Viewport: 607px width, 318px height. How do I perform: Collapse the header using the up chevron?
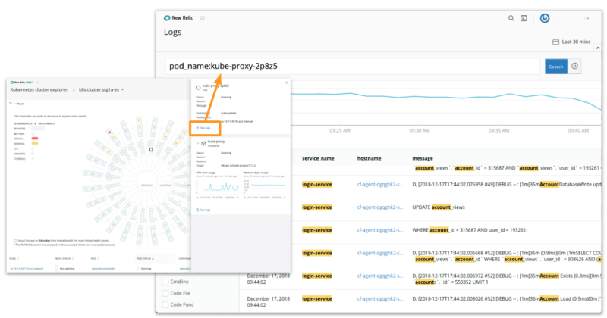coord(598,48)
